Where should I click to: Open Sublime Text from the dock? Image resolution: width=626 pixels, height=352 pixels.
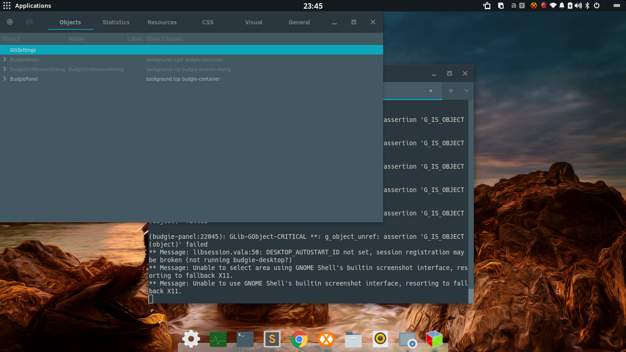pos(272,339)
